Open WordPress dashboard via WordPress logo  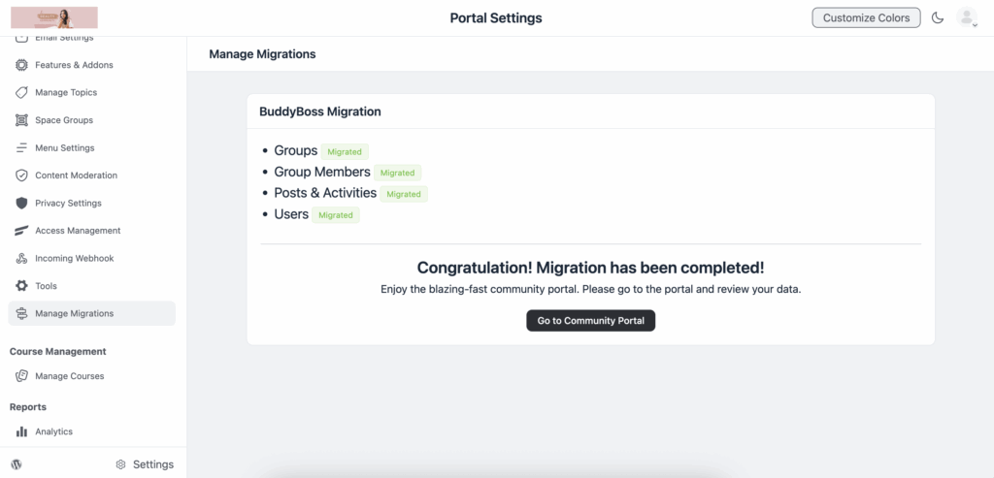point(17,464)
